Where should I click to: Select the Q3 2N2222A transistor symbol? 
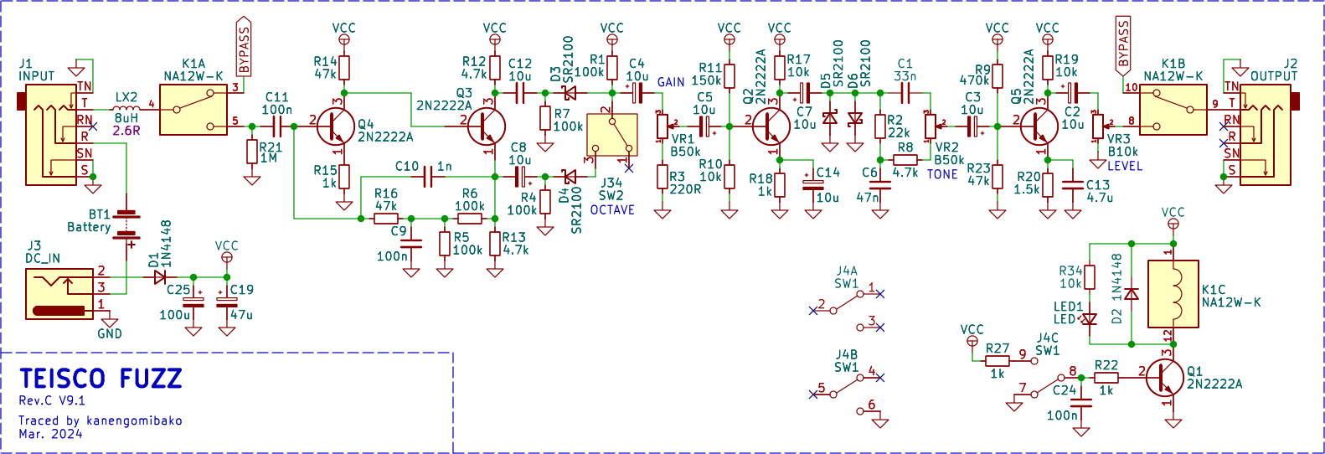click(x=486, y=126)
